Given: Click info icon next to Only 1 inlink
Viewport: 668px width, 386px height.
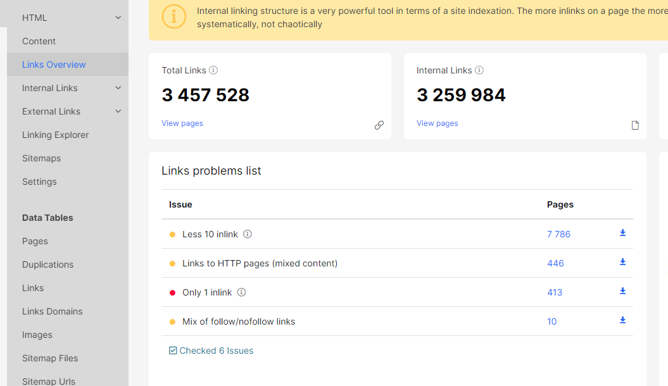Looking at the screenshot, I should 241,292.
